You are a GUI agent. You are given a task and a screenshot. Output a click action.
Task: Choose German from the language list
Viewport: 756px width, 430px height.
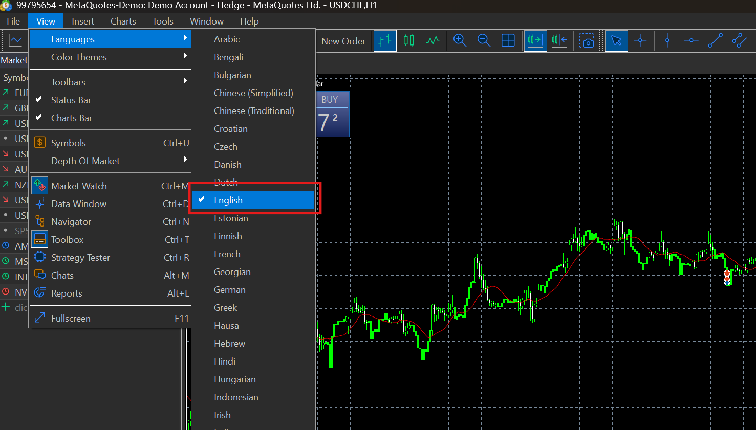tap(230, 290)
